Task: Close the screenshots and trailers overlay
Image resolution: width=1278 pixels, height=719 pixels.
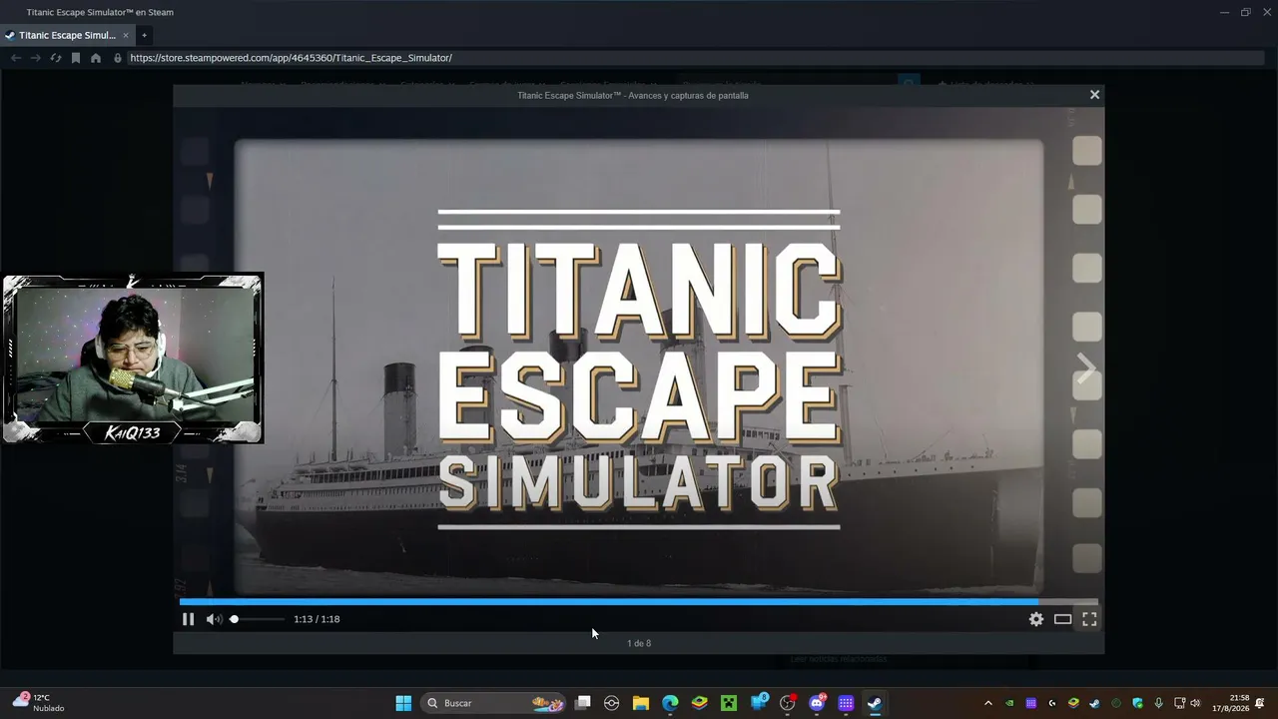Action: coord(1094,95)
